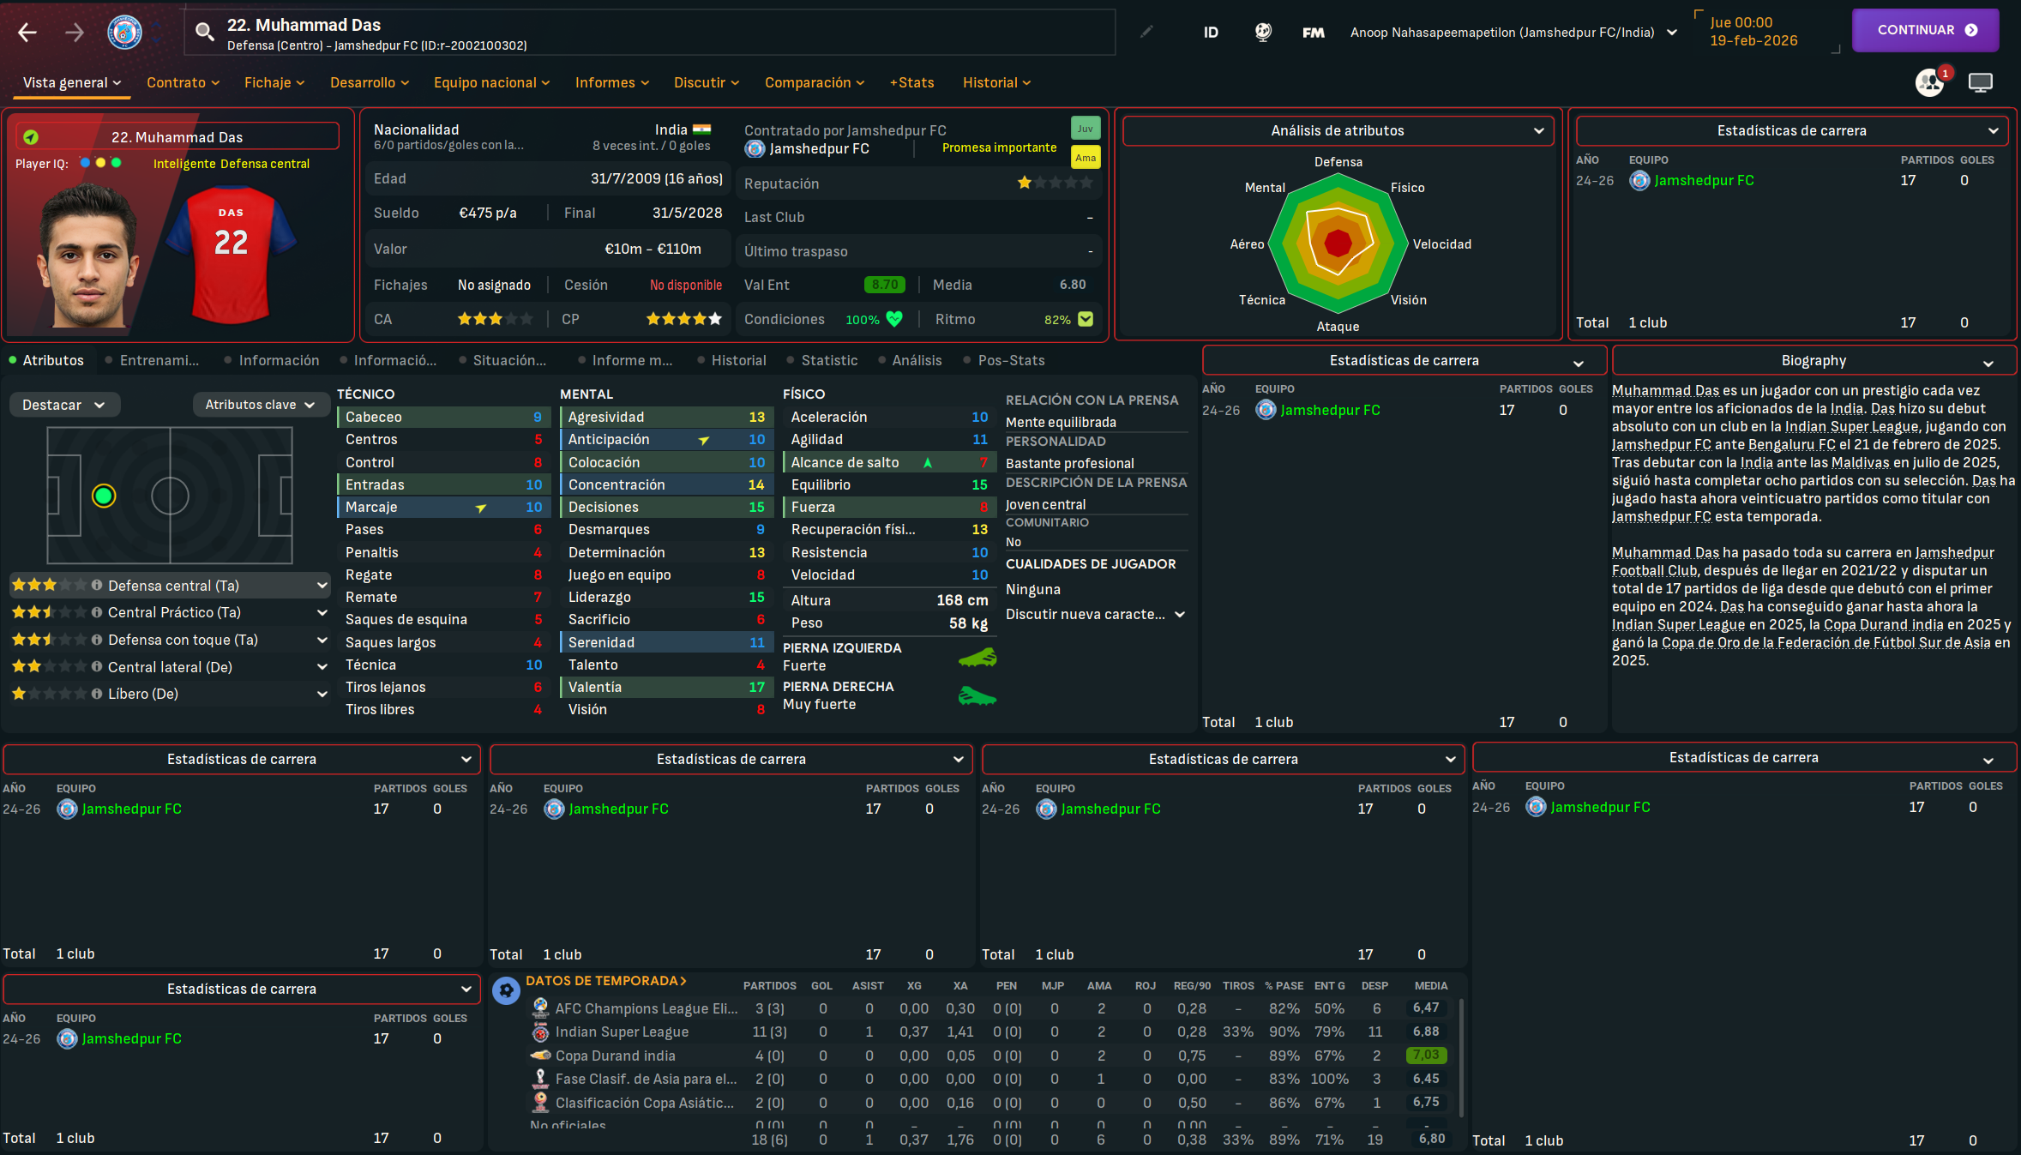This screenshot has height=1155, width=2021.
Task: Go forward with the right arrow
Action: (75, 33)
